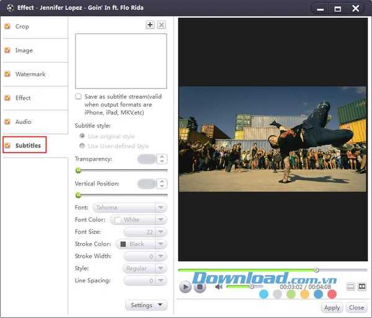
Task: Switch to comparison preview view icon
Action: click(x=362, y=286)
